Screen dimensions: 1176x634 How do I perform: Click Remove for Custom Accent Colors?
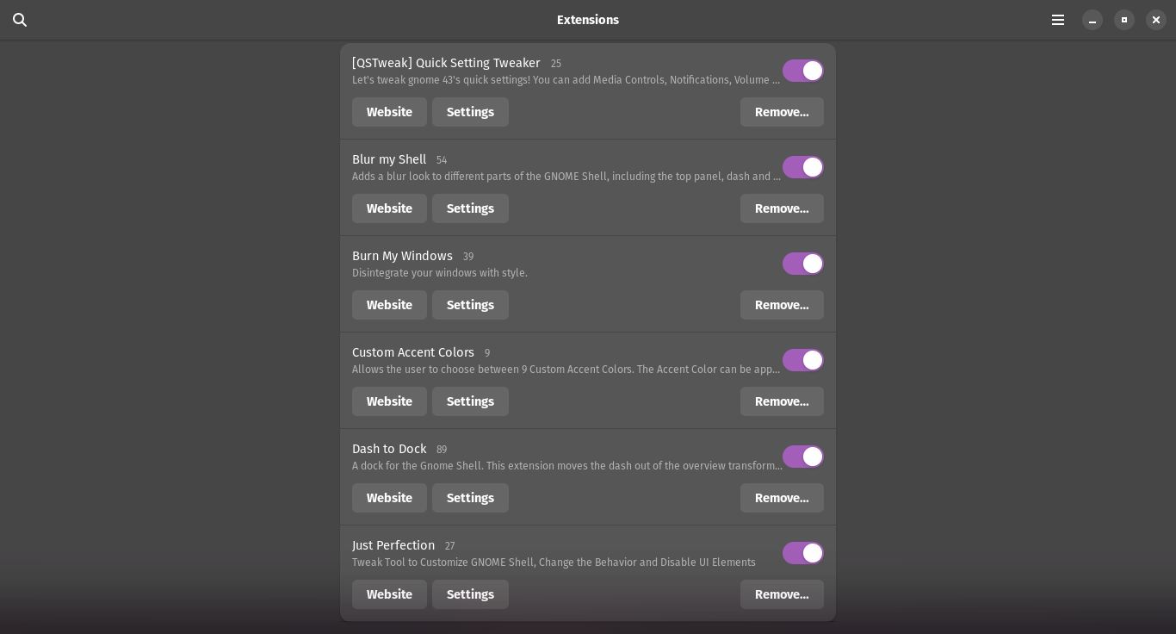(782, 401)
